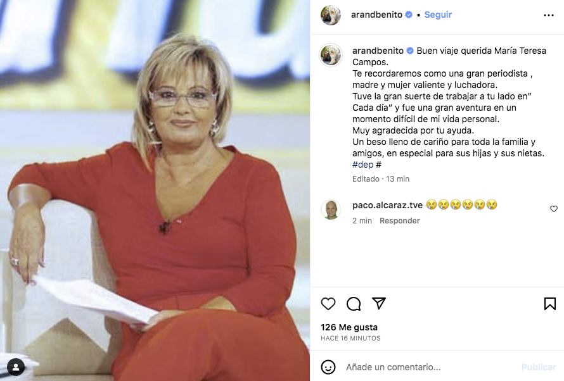Open arandbenito profile from header username
564x381 pixels.
(376, 15)
